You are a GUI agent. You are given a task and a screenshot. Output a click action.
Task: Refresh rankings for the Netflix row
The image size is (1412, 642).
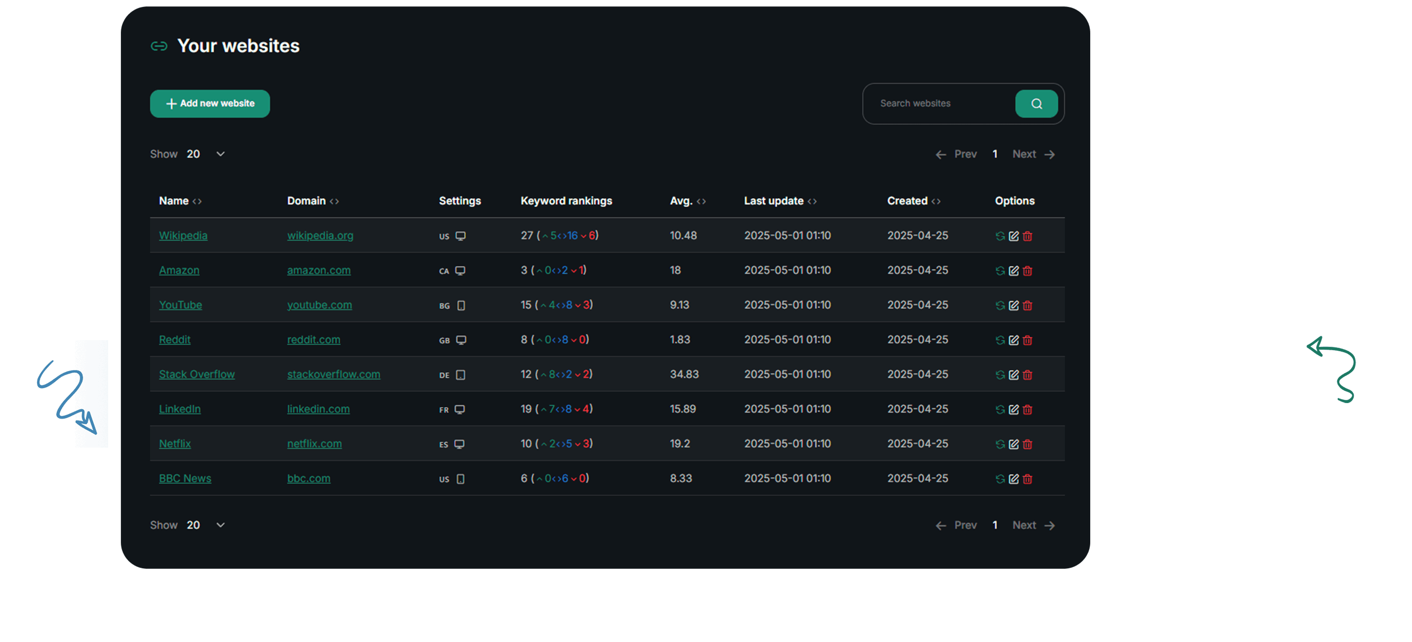1000,444
